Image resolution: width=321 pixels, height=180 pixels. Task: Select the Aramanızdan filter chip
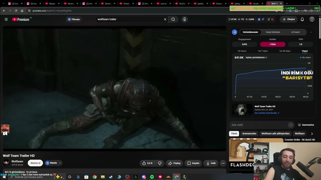pyautogui.click(x=249, y=133)
